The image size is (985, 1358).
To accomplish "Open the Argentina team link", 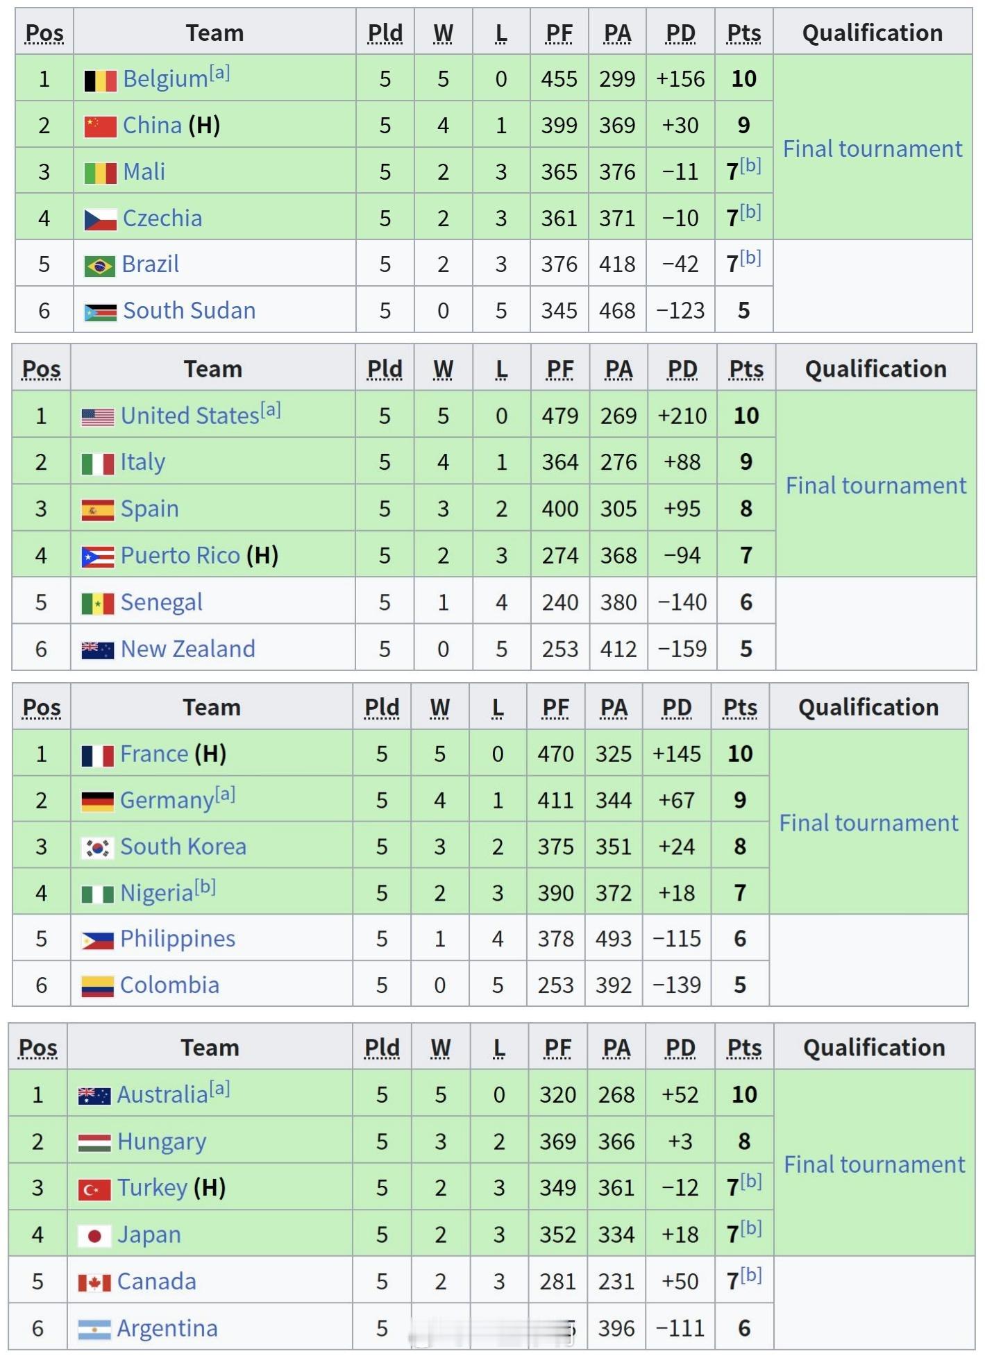I will (x=167, y=1329).
